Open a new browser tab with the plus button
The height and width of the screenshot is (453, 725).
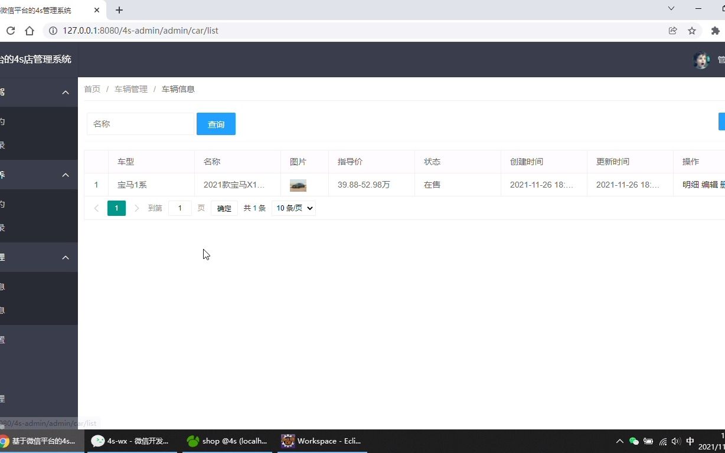click(119, 9)
